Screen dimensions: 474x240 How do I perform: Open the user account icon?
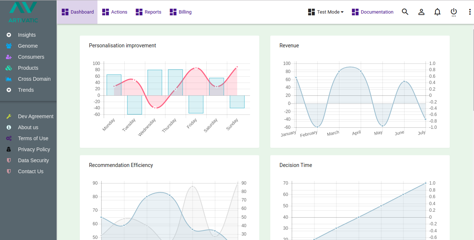point(421,12)
